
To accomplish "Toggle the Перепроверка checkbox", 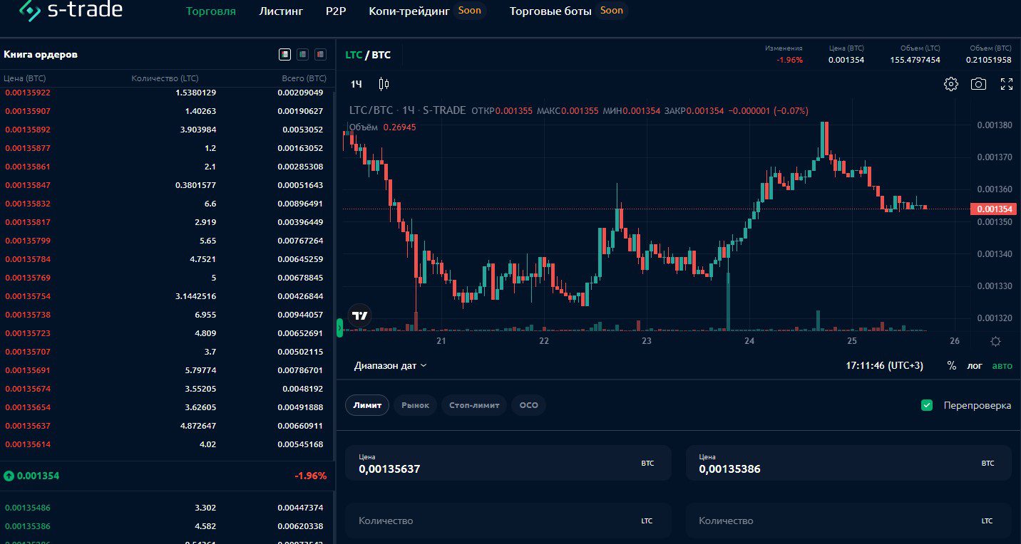I will click(x=927, y=405).
